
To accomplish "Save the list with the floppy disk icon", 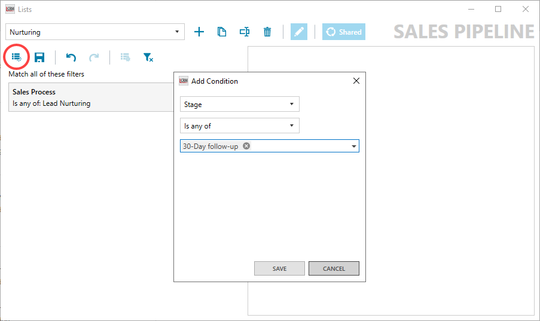I will coord(39,57).
